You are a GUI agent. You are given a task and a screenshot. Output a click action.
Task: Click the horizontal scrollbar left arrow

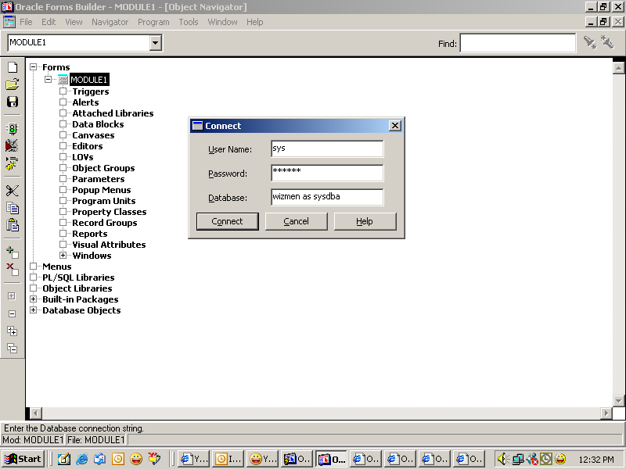coord(35,414)
